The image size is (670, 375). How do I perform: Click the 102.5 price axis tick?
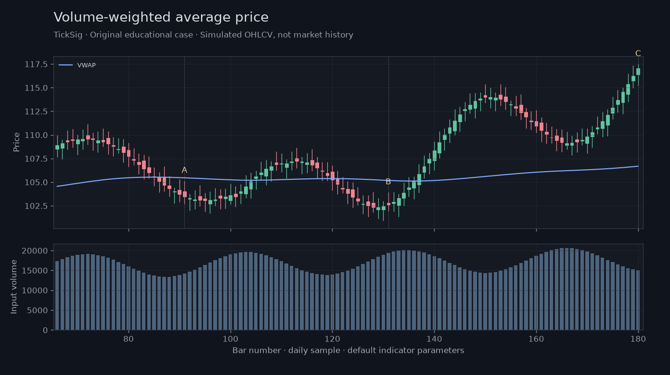click(x=36, y=206)
